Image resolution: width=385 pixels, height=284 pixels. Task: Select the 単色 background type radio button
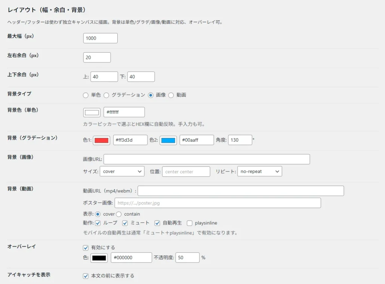point(86,95)
